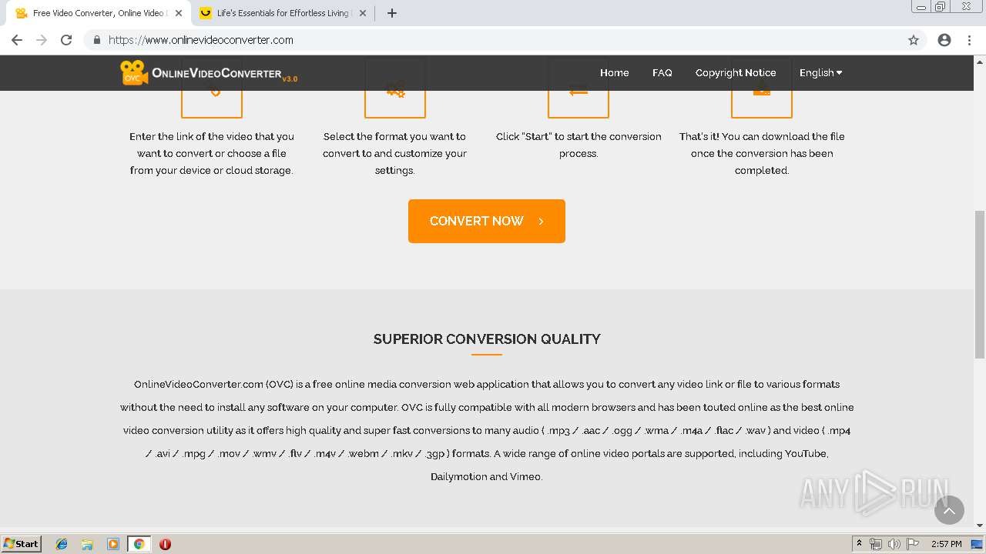Image resolution: width=986 pixels, height=554 pixels.
Task: Click the "Dailymotion and Vimeo." text
Action: pyautogui.click(x=487, y=476)
